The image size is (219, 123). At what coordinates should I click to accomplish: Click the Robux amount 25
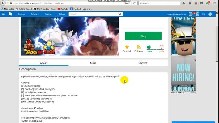point(203,14)
